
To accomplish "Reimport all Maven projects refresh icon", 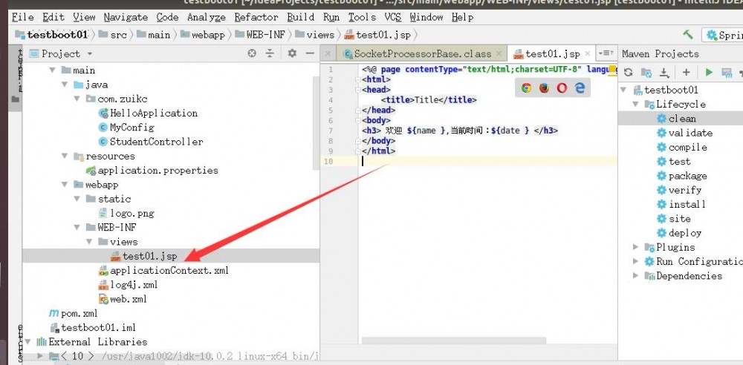I will (x=629, y=73).
